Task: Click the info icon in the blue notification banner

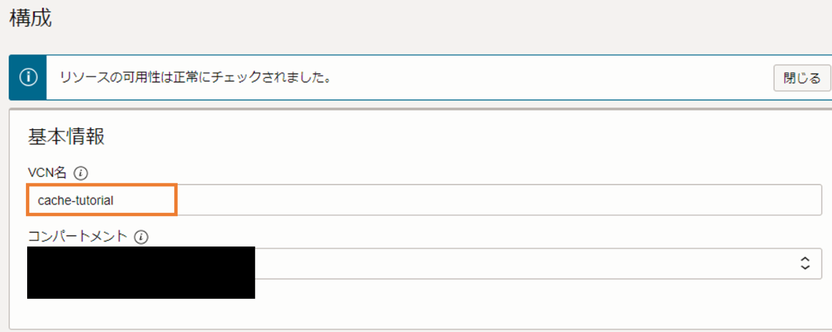Action: coord(28,77)
